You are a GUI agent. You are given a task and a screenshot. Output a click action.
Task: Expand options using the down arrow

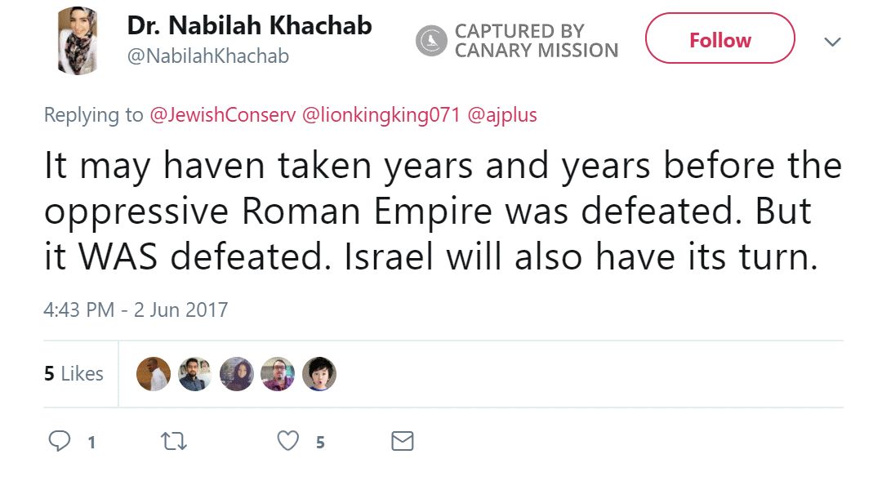pos(832,40)
